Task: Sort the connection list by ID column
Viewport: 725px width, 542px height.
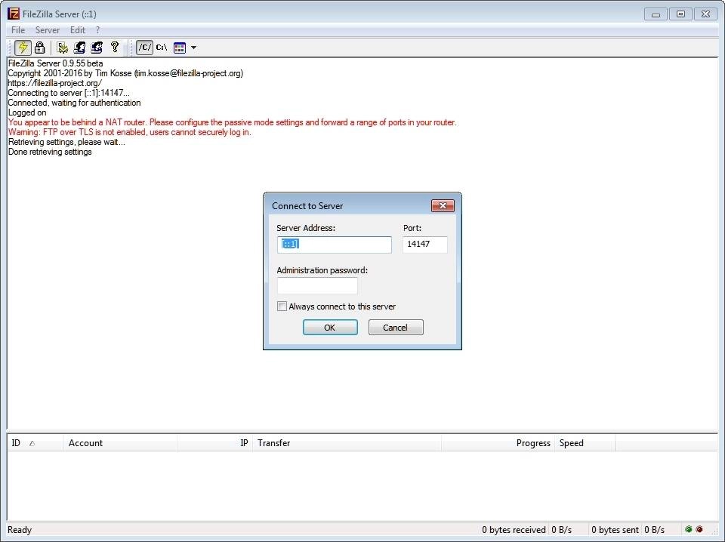Action: (35, 443)
